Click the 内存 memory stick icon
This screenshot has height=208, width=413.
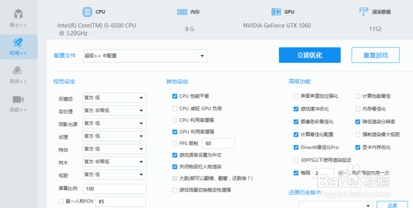[182, 12]
